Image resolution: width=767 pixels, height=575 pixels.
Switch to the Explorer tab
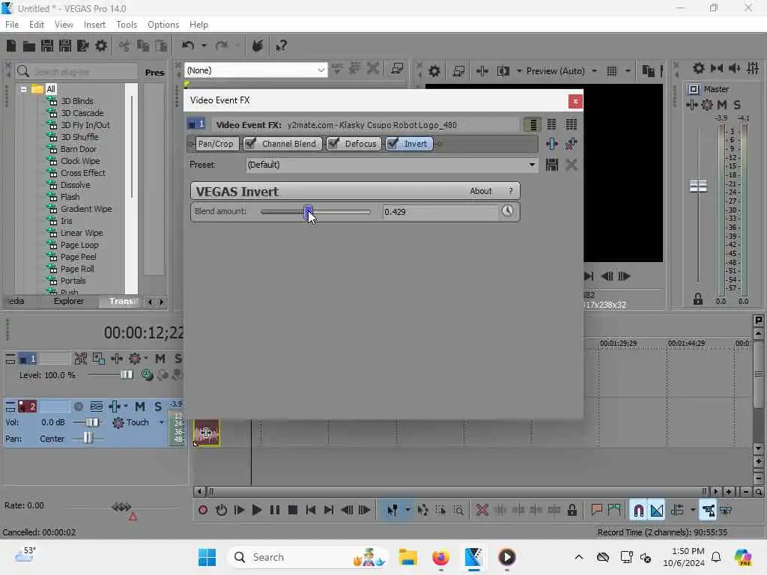(68, 301)
